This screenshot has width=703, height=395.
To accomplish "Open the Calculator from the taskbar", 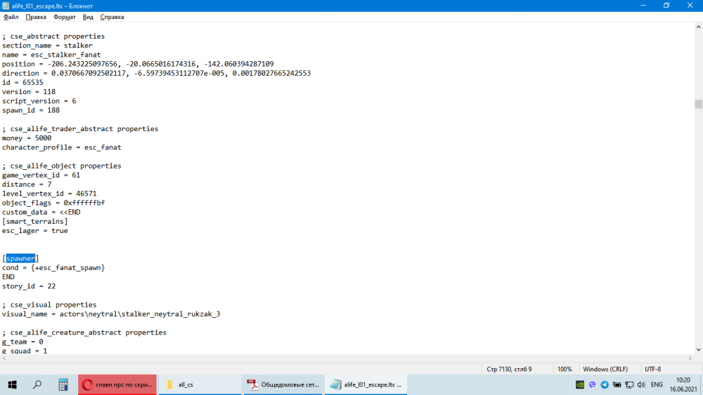I will [63, 384].
